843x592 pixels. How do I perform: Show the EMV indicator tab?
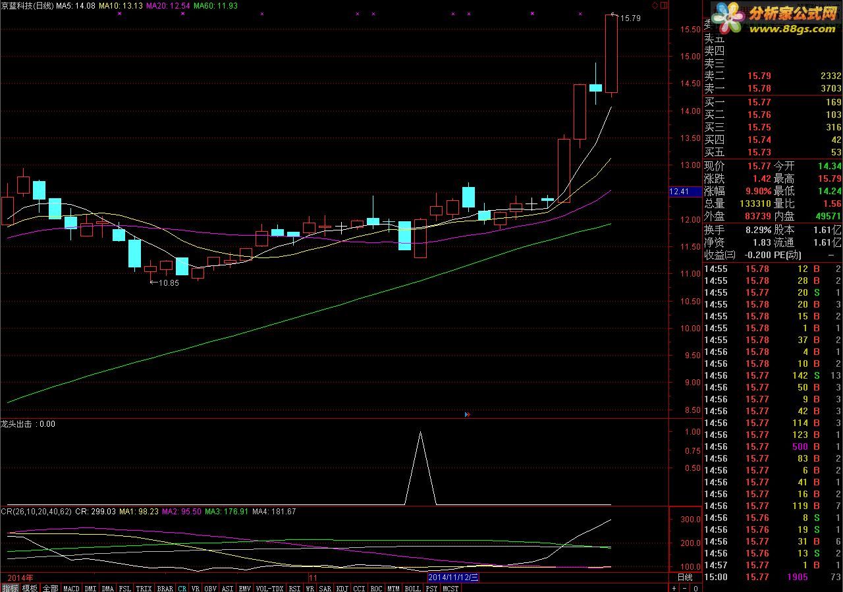click(x=245, y=587)
